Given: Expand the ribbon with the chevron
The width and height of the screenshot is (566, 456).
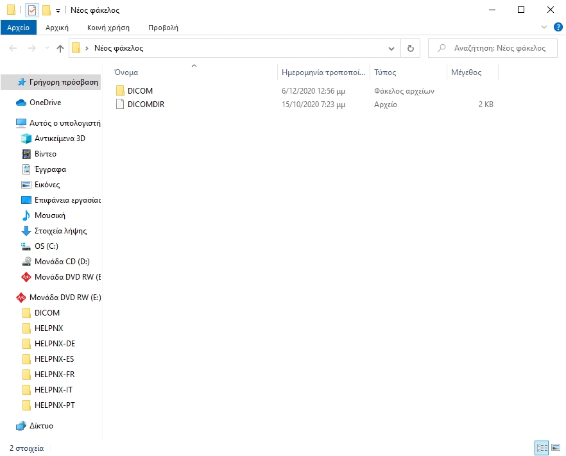Looking at the screenshot, I should [x=544, y=27].
